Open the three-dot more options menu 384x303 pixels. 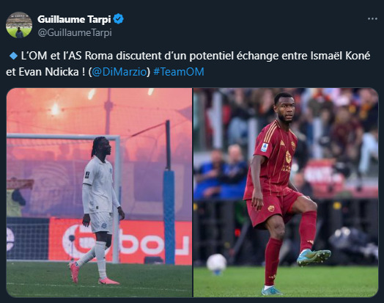[x=372, y=19]
